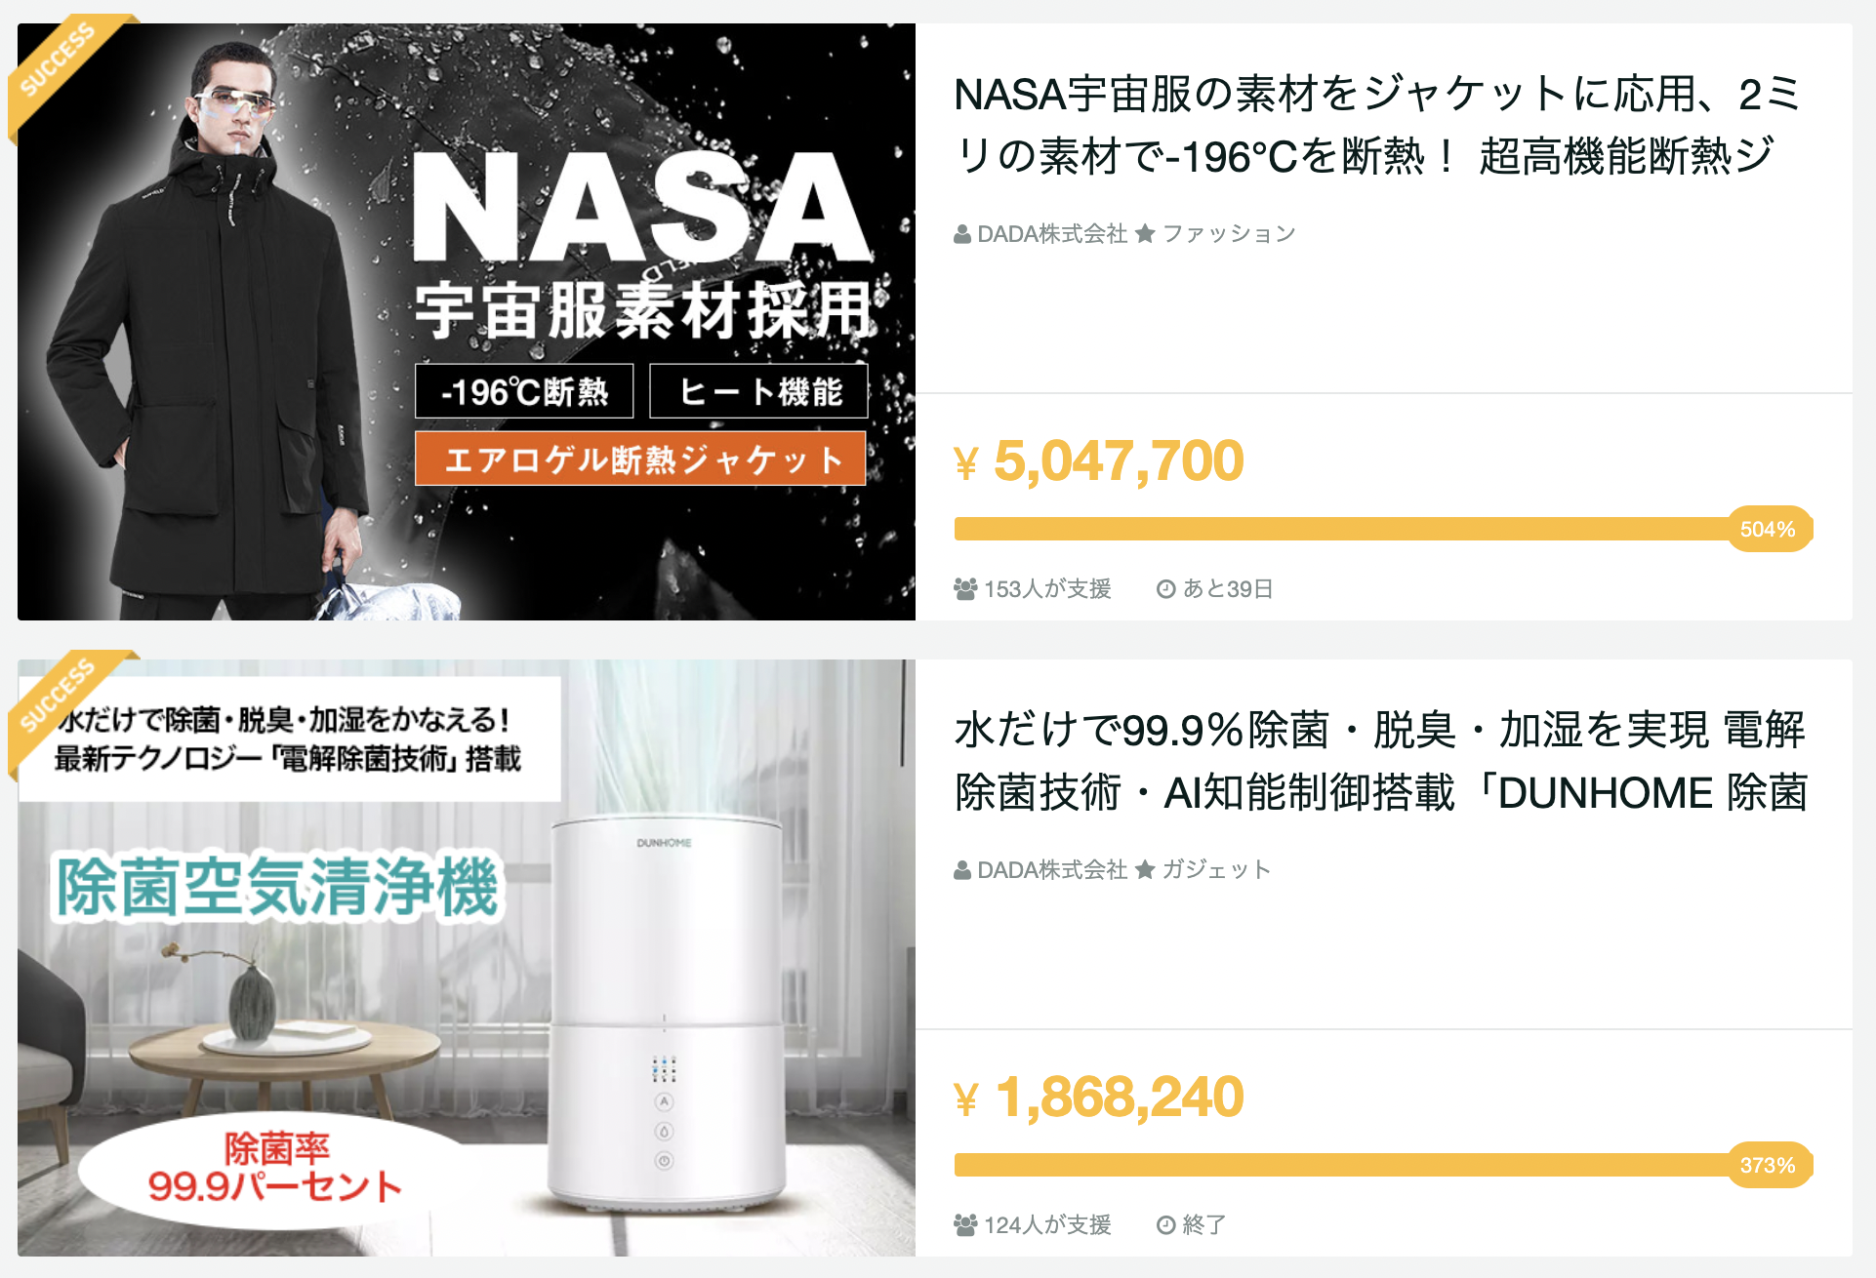This screenshot has width=1876, height=1278.
Task: Click DADA株式会社 on the jacket project
Action: [1052, 234]
